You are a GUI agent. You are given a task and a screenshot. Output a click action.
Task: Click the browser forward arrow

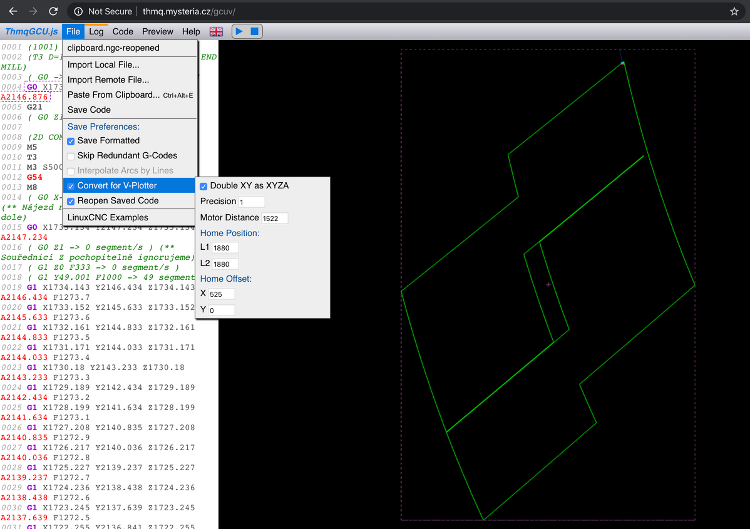click(x=33, y=11)
